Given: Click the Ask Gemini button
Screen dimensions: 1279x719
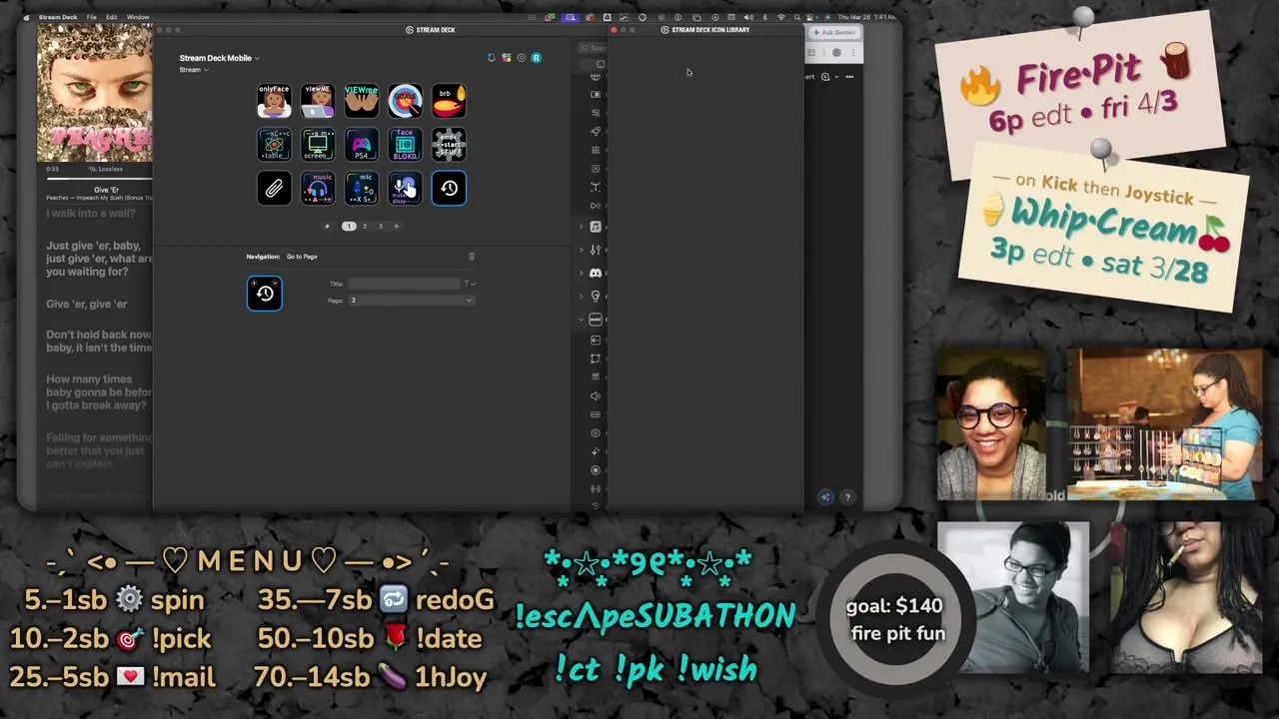Looking at the screenshot, I should pos(834,32).
